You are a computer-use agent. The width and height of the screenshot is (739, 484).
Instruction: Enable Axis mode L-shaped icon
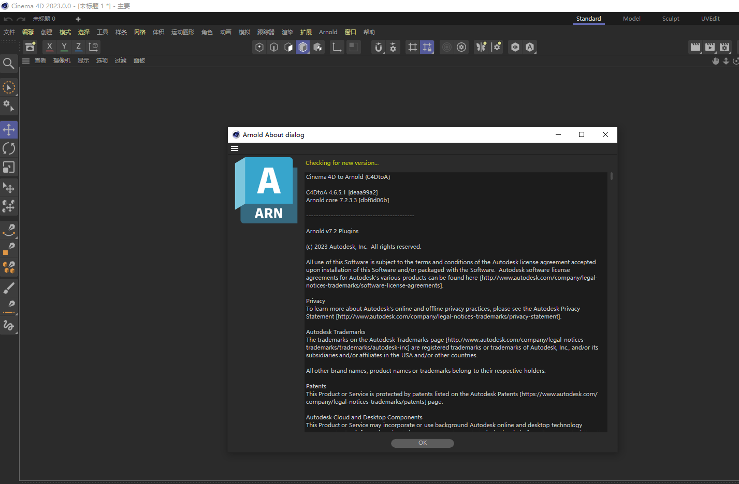tap(337, 47)
